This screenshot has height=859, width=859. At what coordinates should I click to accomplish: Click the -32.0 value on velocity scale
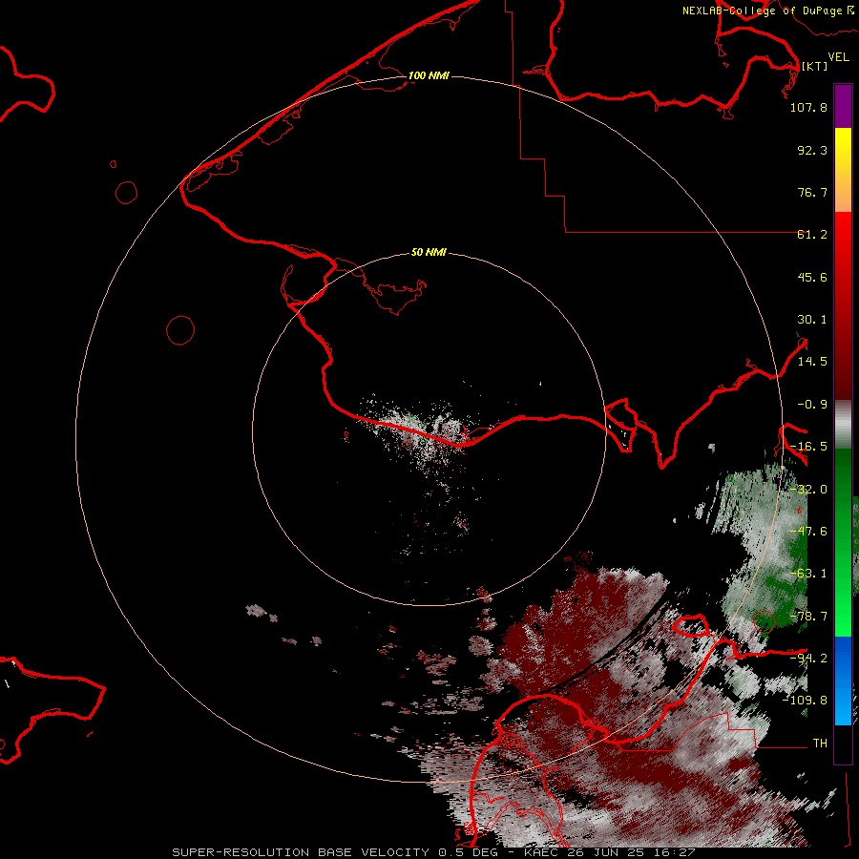click(x=808, y=490)
